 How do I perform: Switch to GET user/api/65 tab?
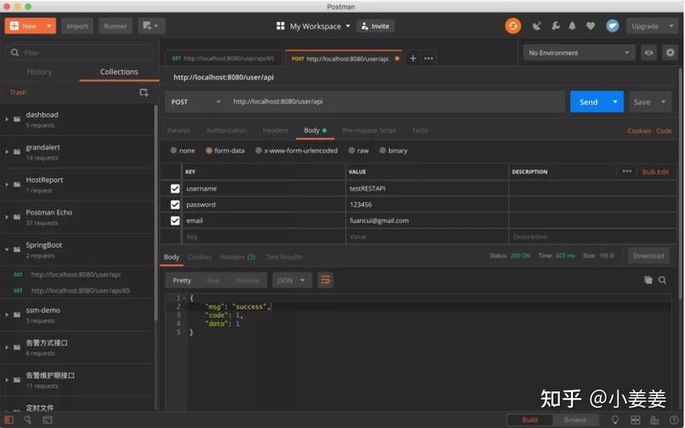coord(223,58)
